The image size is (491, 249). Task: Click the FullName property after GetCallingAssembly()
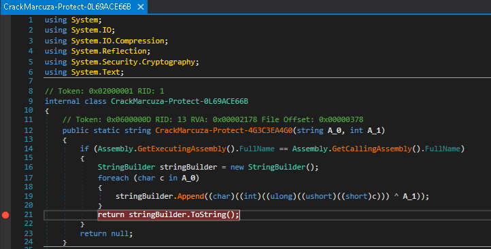click(x=443, y=149)
